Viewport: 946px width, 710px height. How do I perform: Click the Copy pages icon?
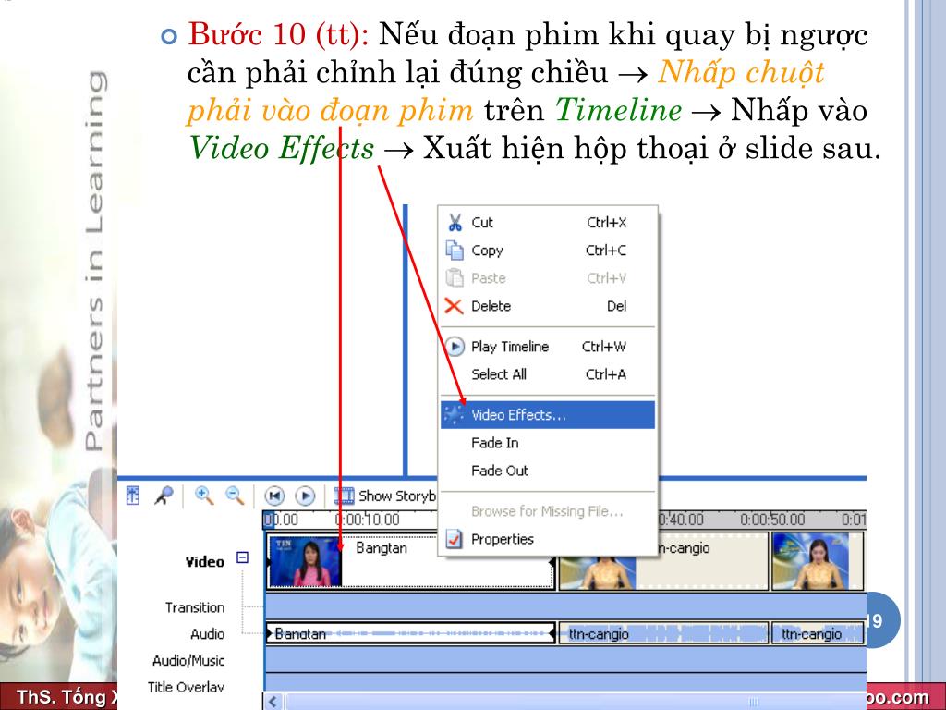click(455, 251)
